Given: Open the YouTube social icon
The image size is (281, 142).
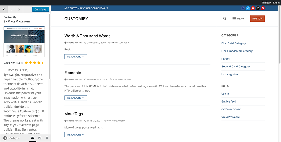Looking at the screenshot, I should [x=253, y=8].
